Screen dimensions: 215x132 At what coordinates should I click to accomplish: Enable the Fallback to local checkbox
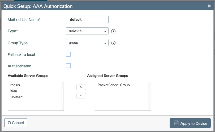coord(68,54)
